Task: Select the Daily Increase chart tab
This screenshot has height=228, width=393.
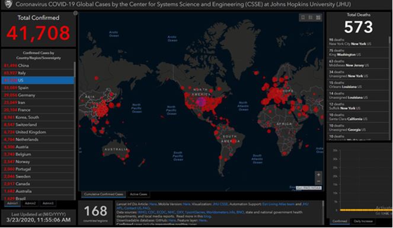Action: (x=363, y=221)
